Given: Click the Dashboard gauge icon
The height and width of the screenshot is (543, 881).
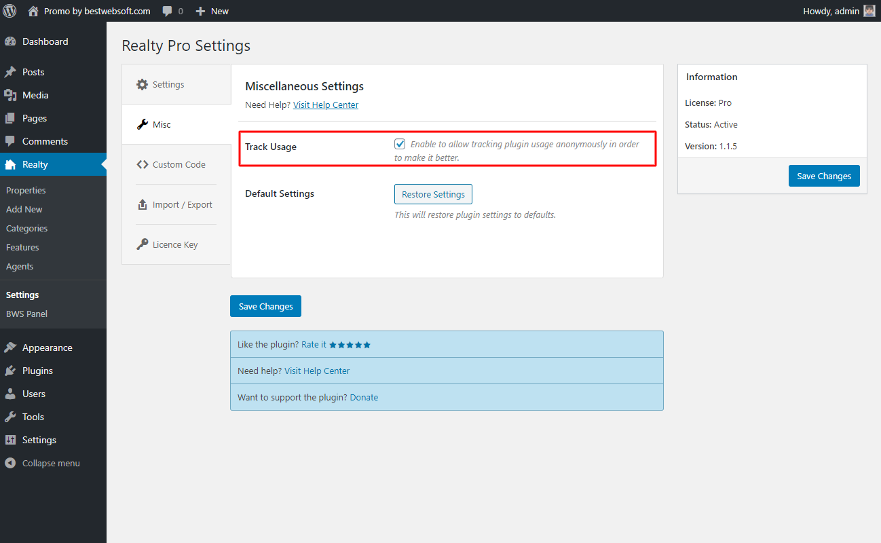Looking at the screenshot, I should [10, 41].
